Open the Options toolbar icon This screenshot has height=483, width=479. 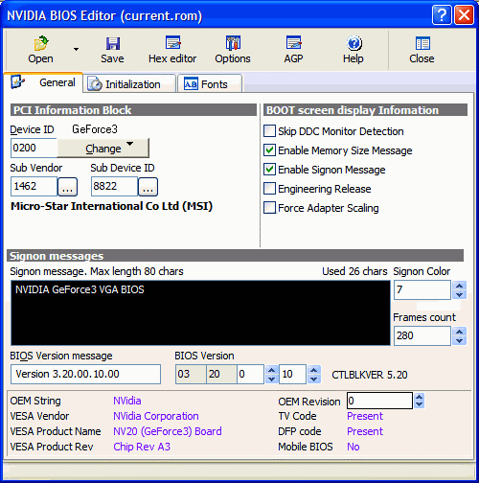coord(233,42)
